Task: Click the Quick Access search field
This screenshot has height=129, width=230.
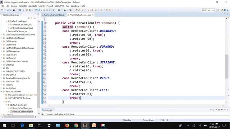Action: (x=208, y=10)
